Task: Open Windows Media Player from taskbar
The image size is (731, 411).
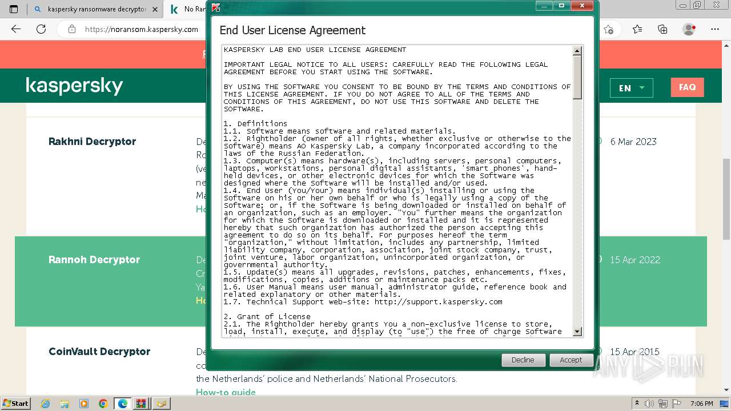Action: point(84,404)
